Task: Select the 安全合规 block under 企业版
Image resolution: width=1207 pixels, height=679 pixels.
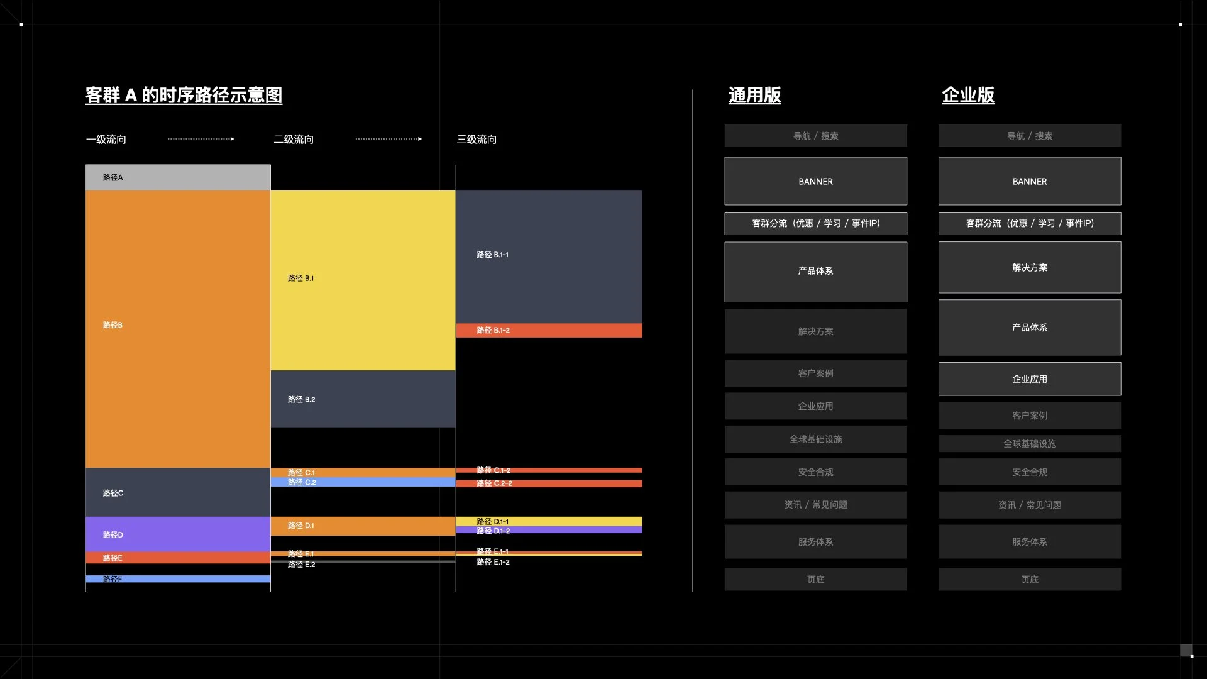Action: (1029, 472)
